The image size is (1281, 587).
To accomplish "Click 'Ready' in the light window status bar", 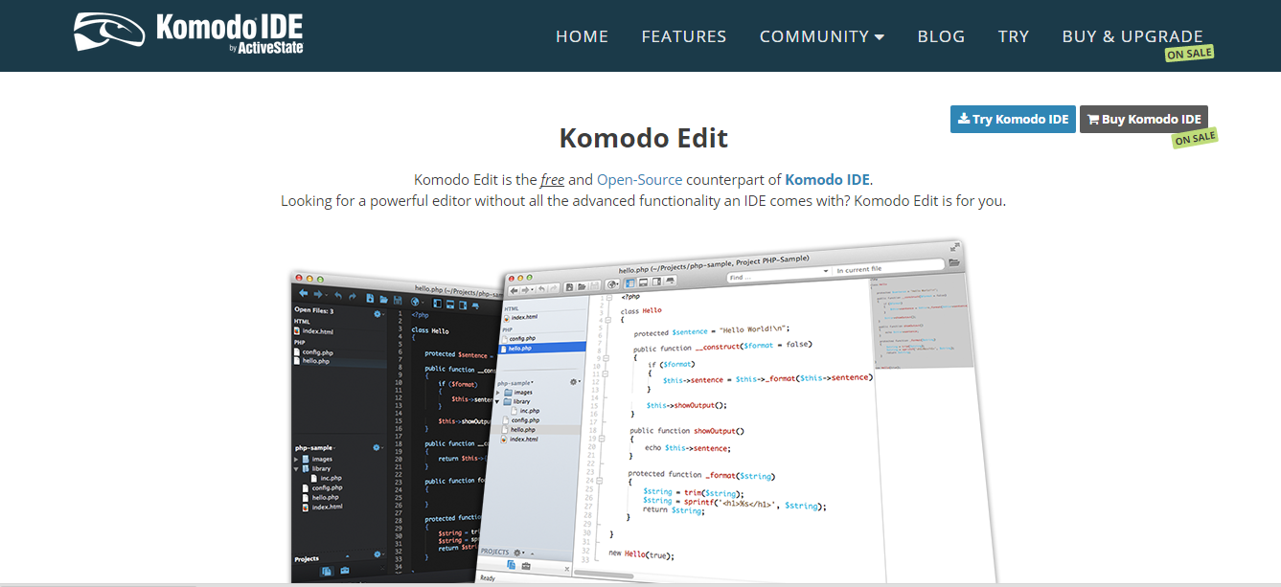I will (488, 578).
